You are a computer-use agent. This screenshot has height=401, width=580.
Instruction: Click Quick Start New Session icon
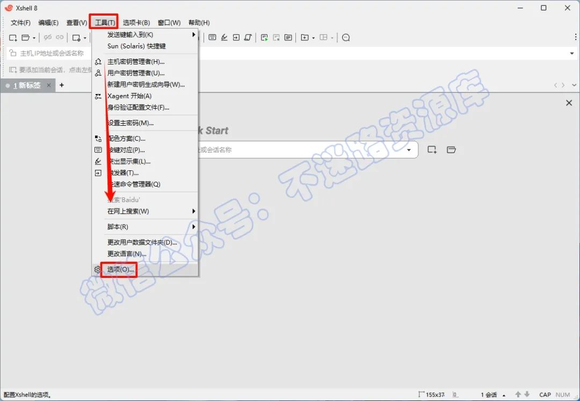[x=432, y=150]
